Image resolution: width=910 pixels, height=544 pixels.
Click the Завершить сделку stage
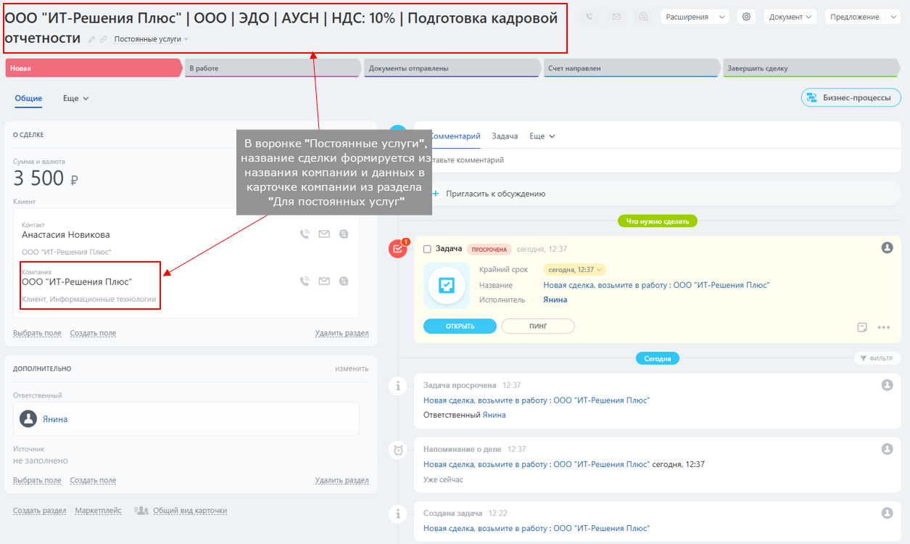[x=811, y=68]
